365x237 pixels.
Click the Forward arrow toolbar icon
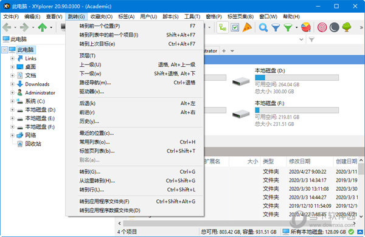24,27
